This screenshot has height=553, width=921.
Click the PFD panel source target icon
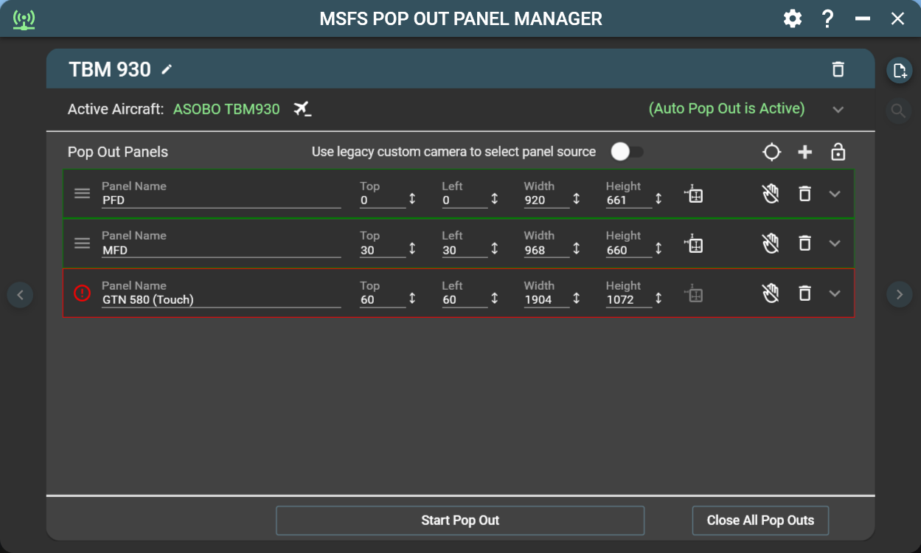pos(694,194)
